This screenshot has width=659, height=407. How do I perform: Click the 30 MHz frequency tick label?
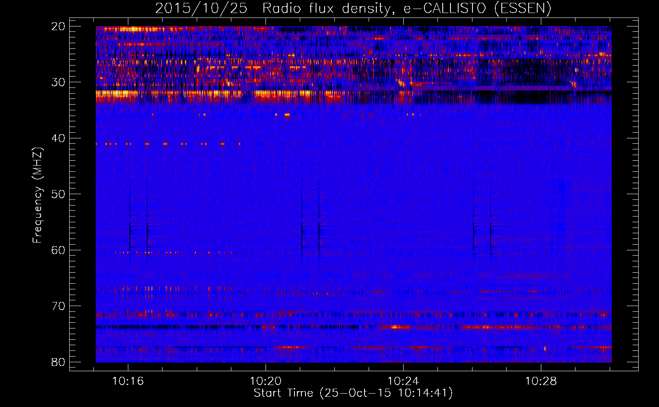pos(58,82)
